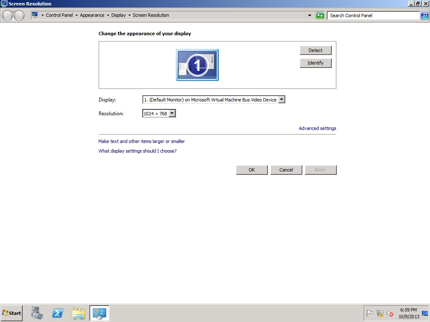This screenshot has height=322, width=430.
Task: Open the Display device dropdown
Action: (x=282, y=99)
